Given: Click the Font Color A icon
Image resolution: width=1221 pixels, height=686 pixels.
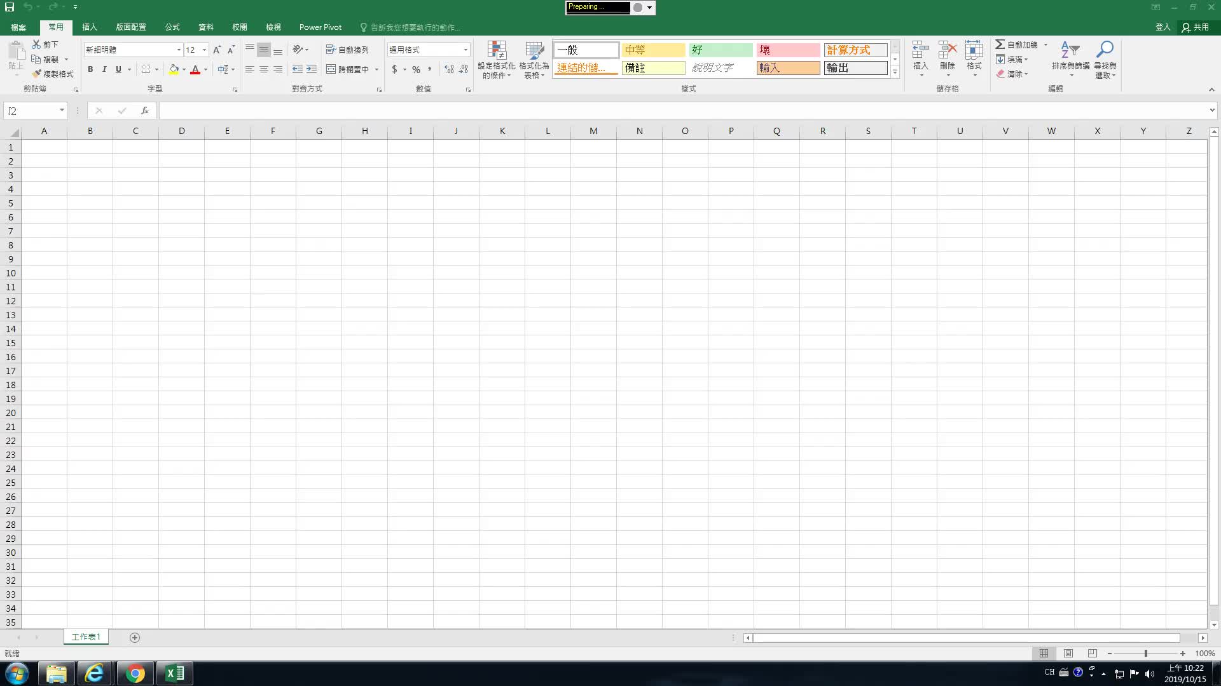Looking at the screenshot, I should [x=195, y=69].
